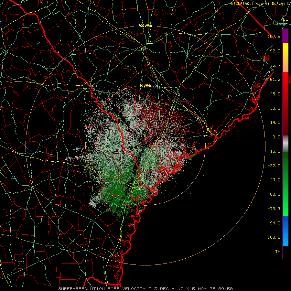The image size is (291, 291).
Task: Click the -0.9 legend value
Action: point(275,137)
